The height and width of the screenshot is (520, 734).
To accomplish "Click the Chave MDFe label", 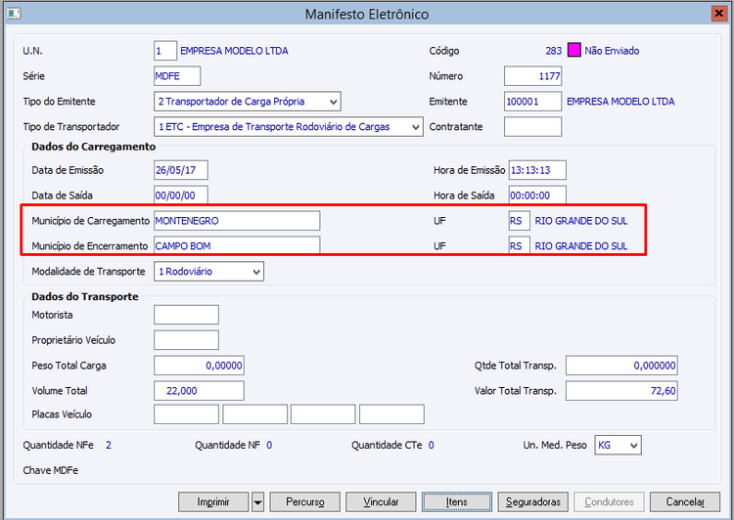I will [51, 470].
